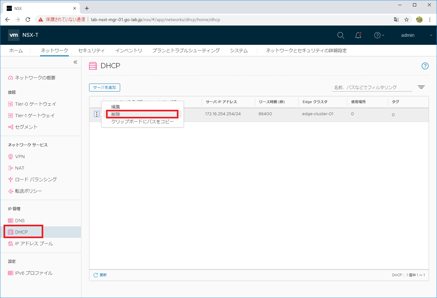437x298 pixels.
Task: Open DHCP page help icon
Action: point(425,66)
